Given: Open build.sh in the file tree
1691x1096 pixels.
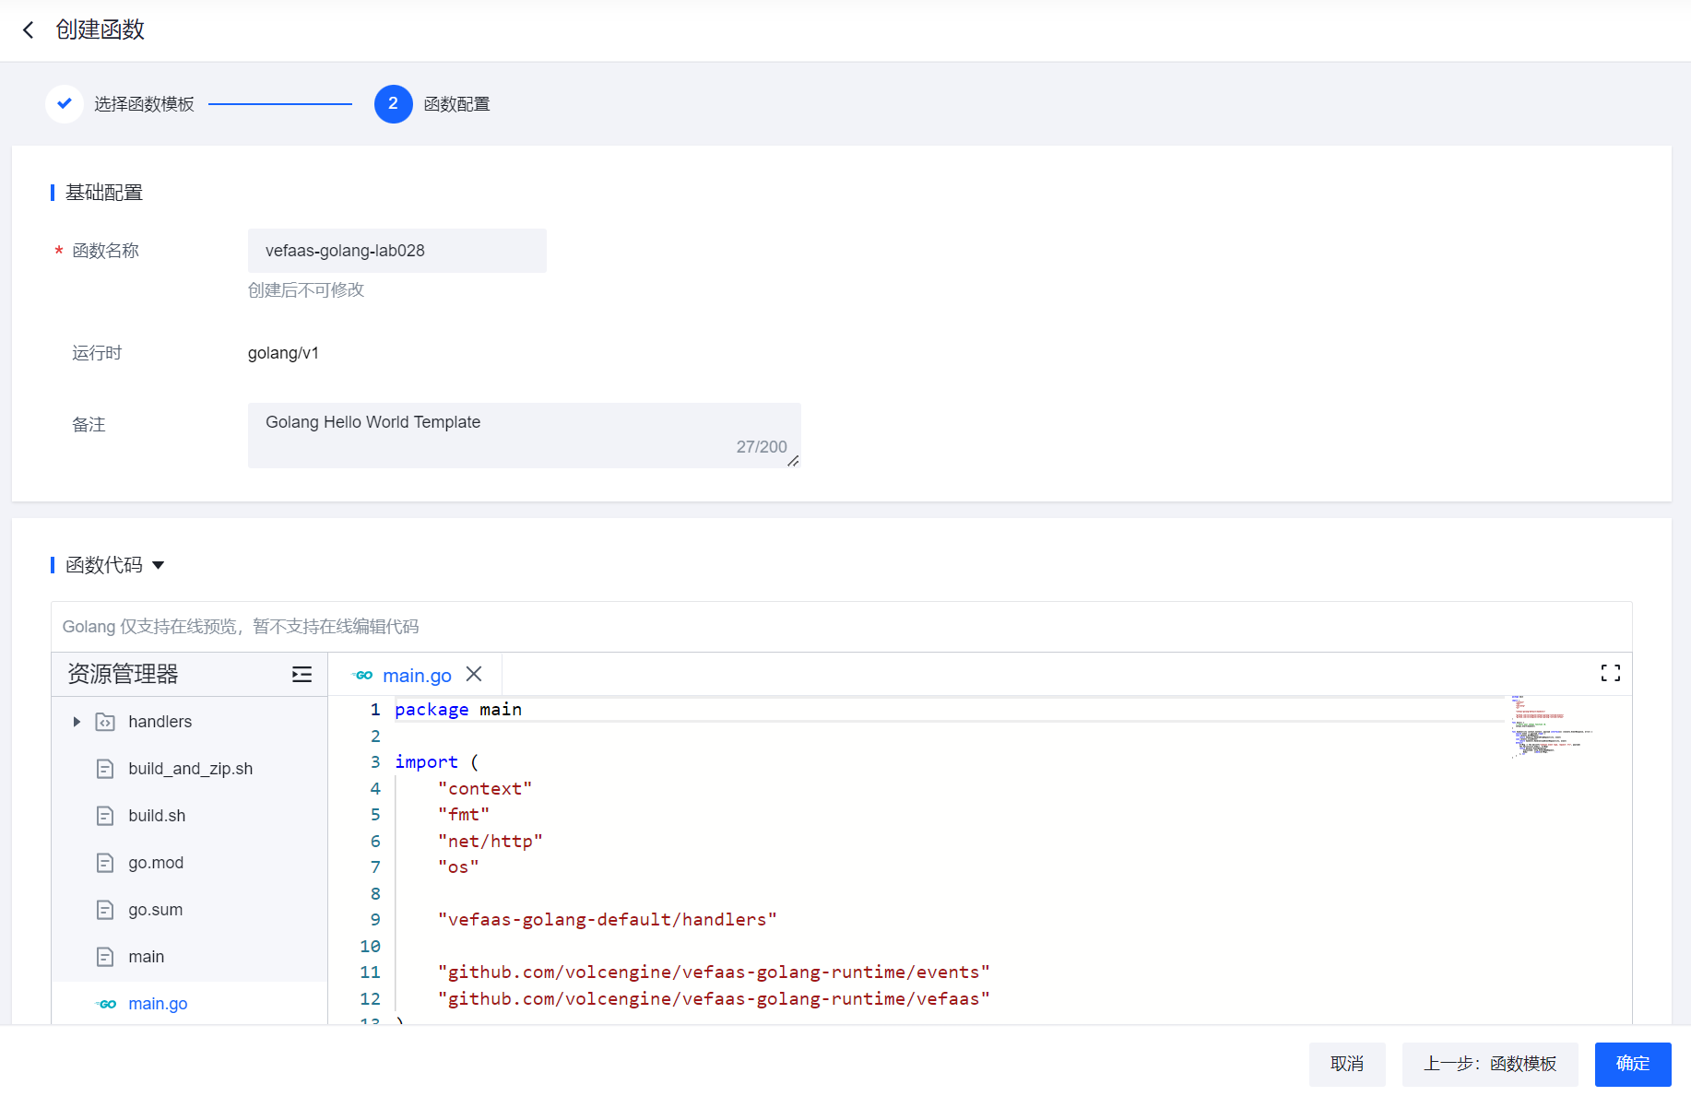Looking at the screenshot, I should tap(157, 816).
